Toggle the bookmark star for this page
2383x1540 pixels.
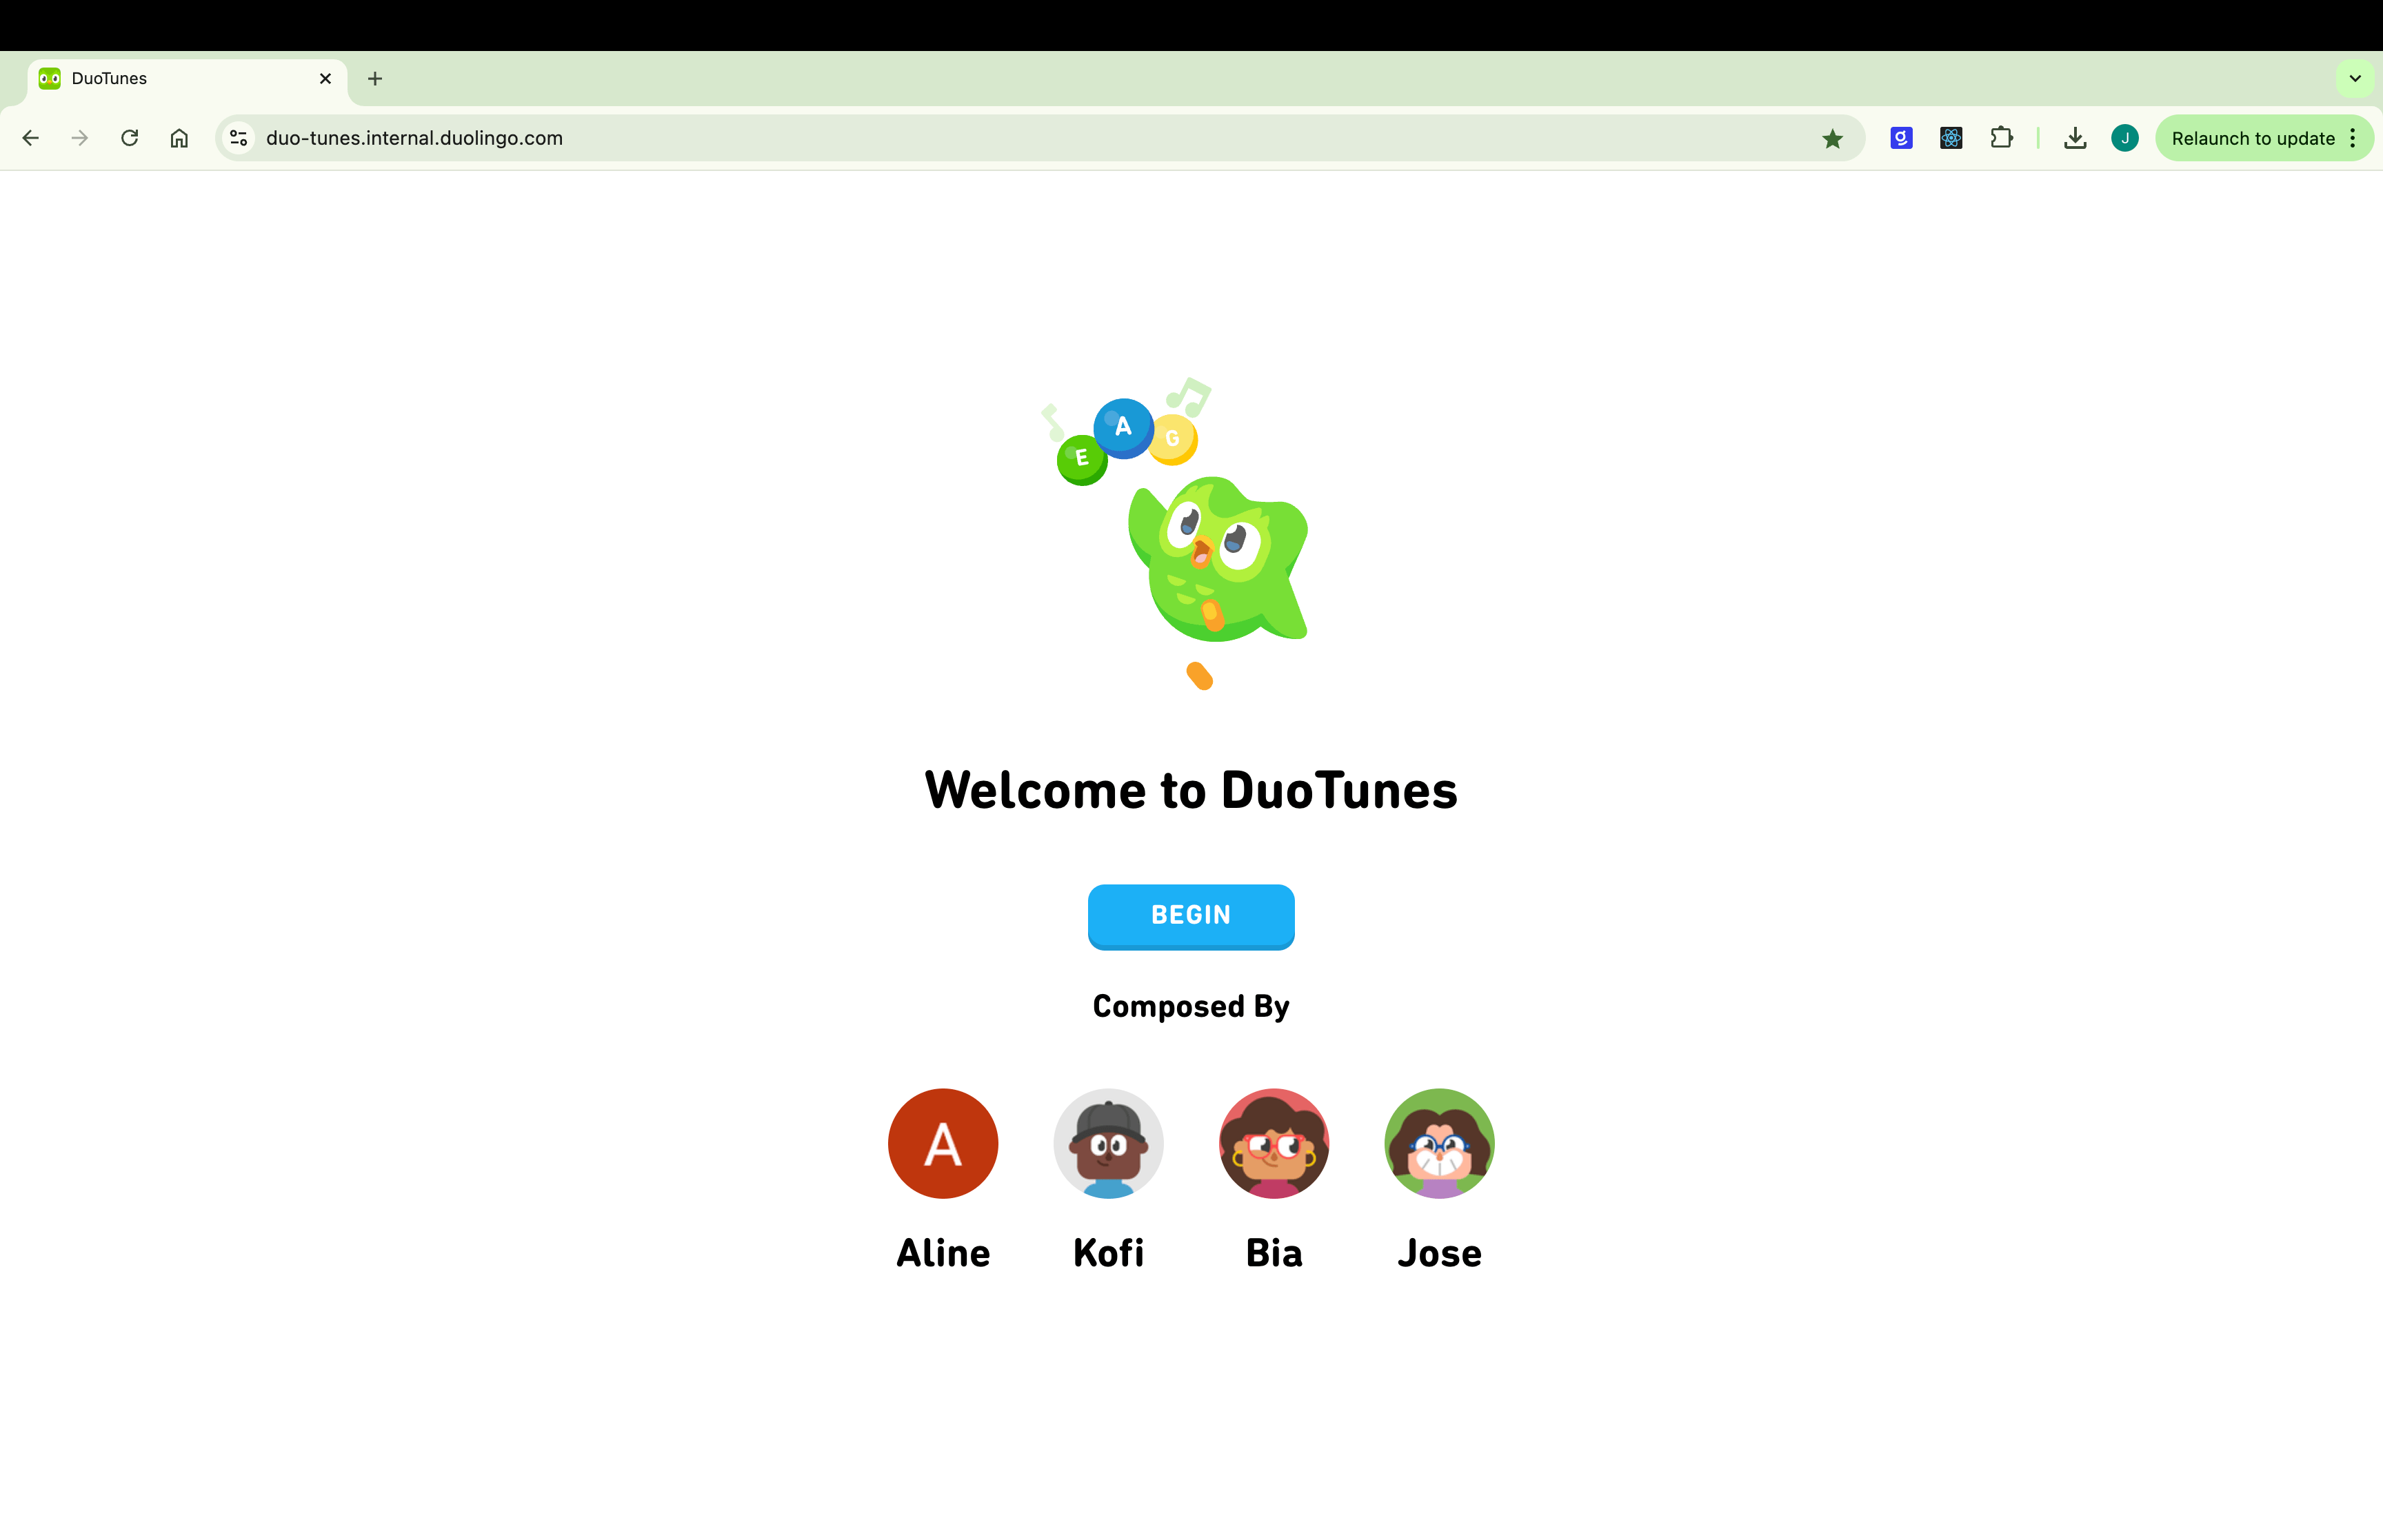click(x=1832, y=138)
